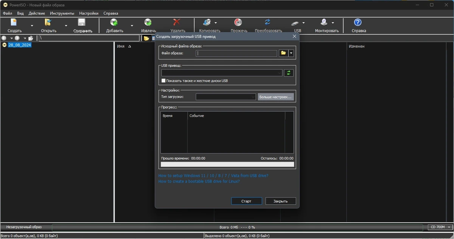Open the How to setup Windows link
Viewport: 454px width, 239px height.
[213, 176]
